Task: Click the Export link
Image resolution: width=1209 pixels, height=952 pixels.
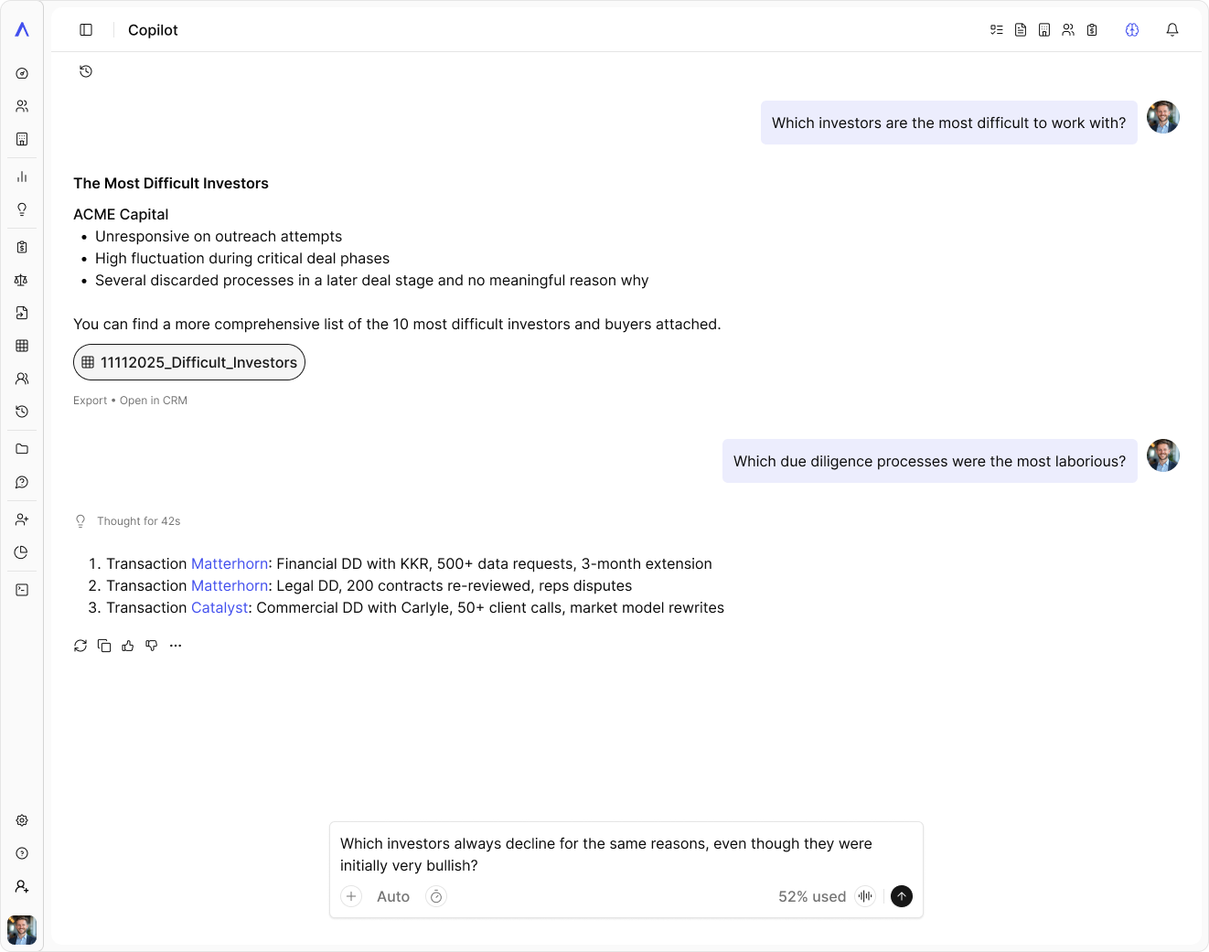Action: click(x=90, y=401)
